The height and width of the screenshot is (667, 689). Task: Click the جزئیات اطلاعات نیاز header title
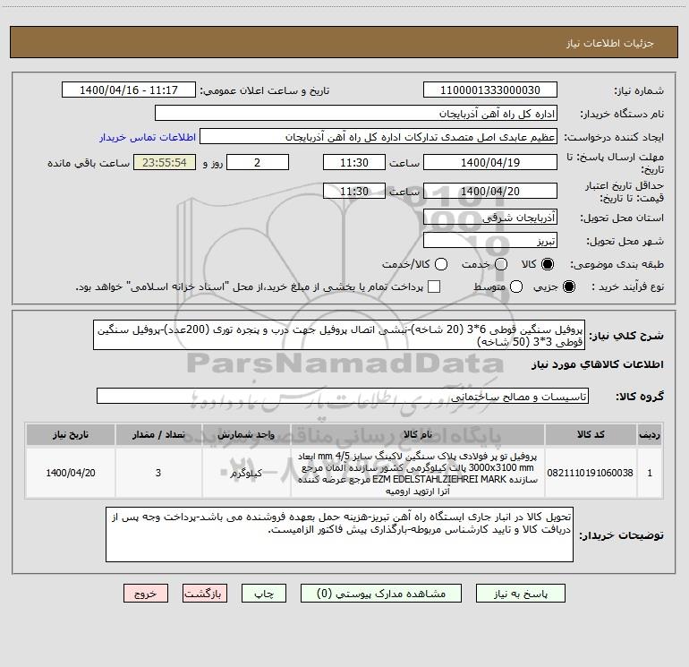pos(610,43)
